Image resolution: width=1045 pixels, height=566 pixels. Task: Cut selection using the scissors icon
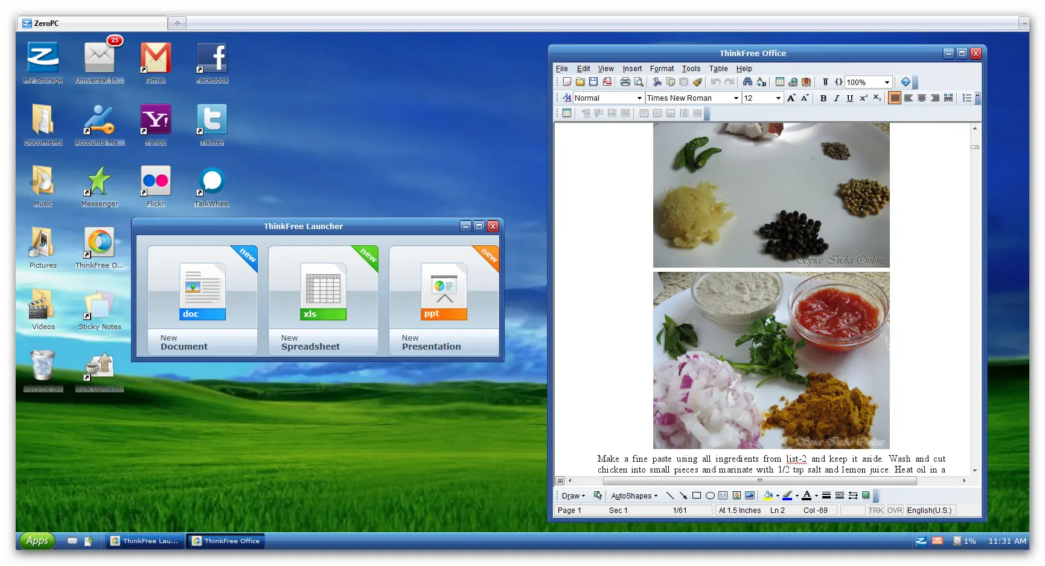tap(657, 82)
